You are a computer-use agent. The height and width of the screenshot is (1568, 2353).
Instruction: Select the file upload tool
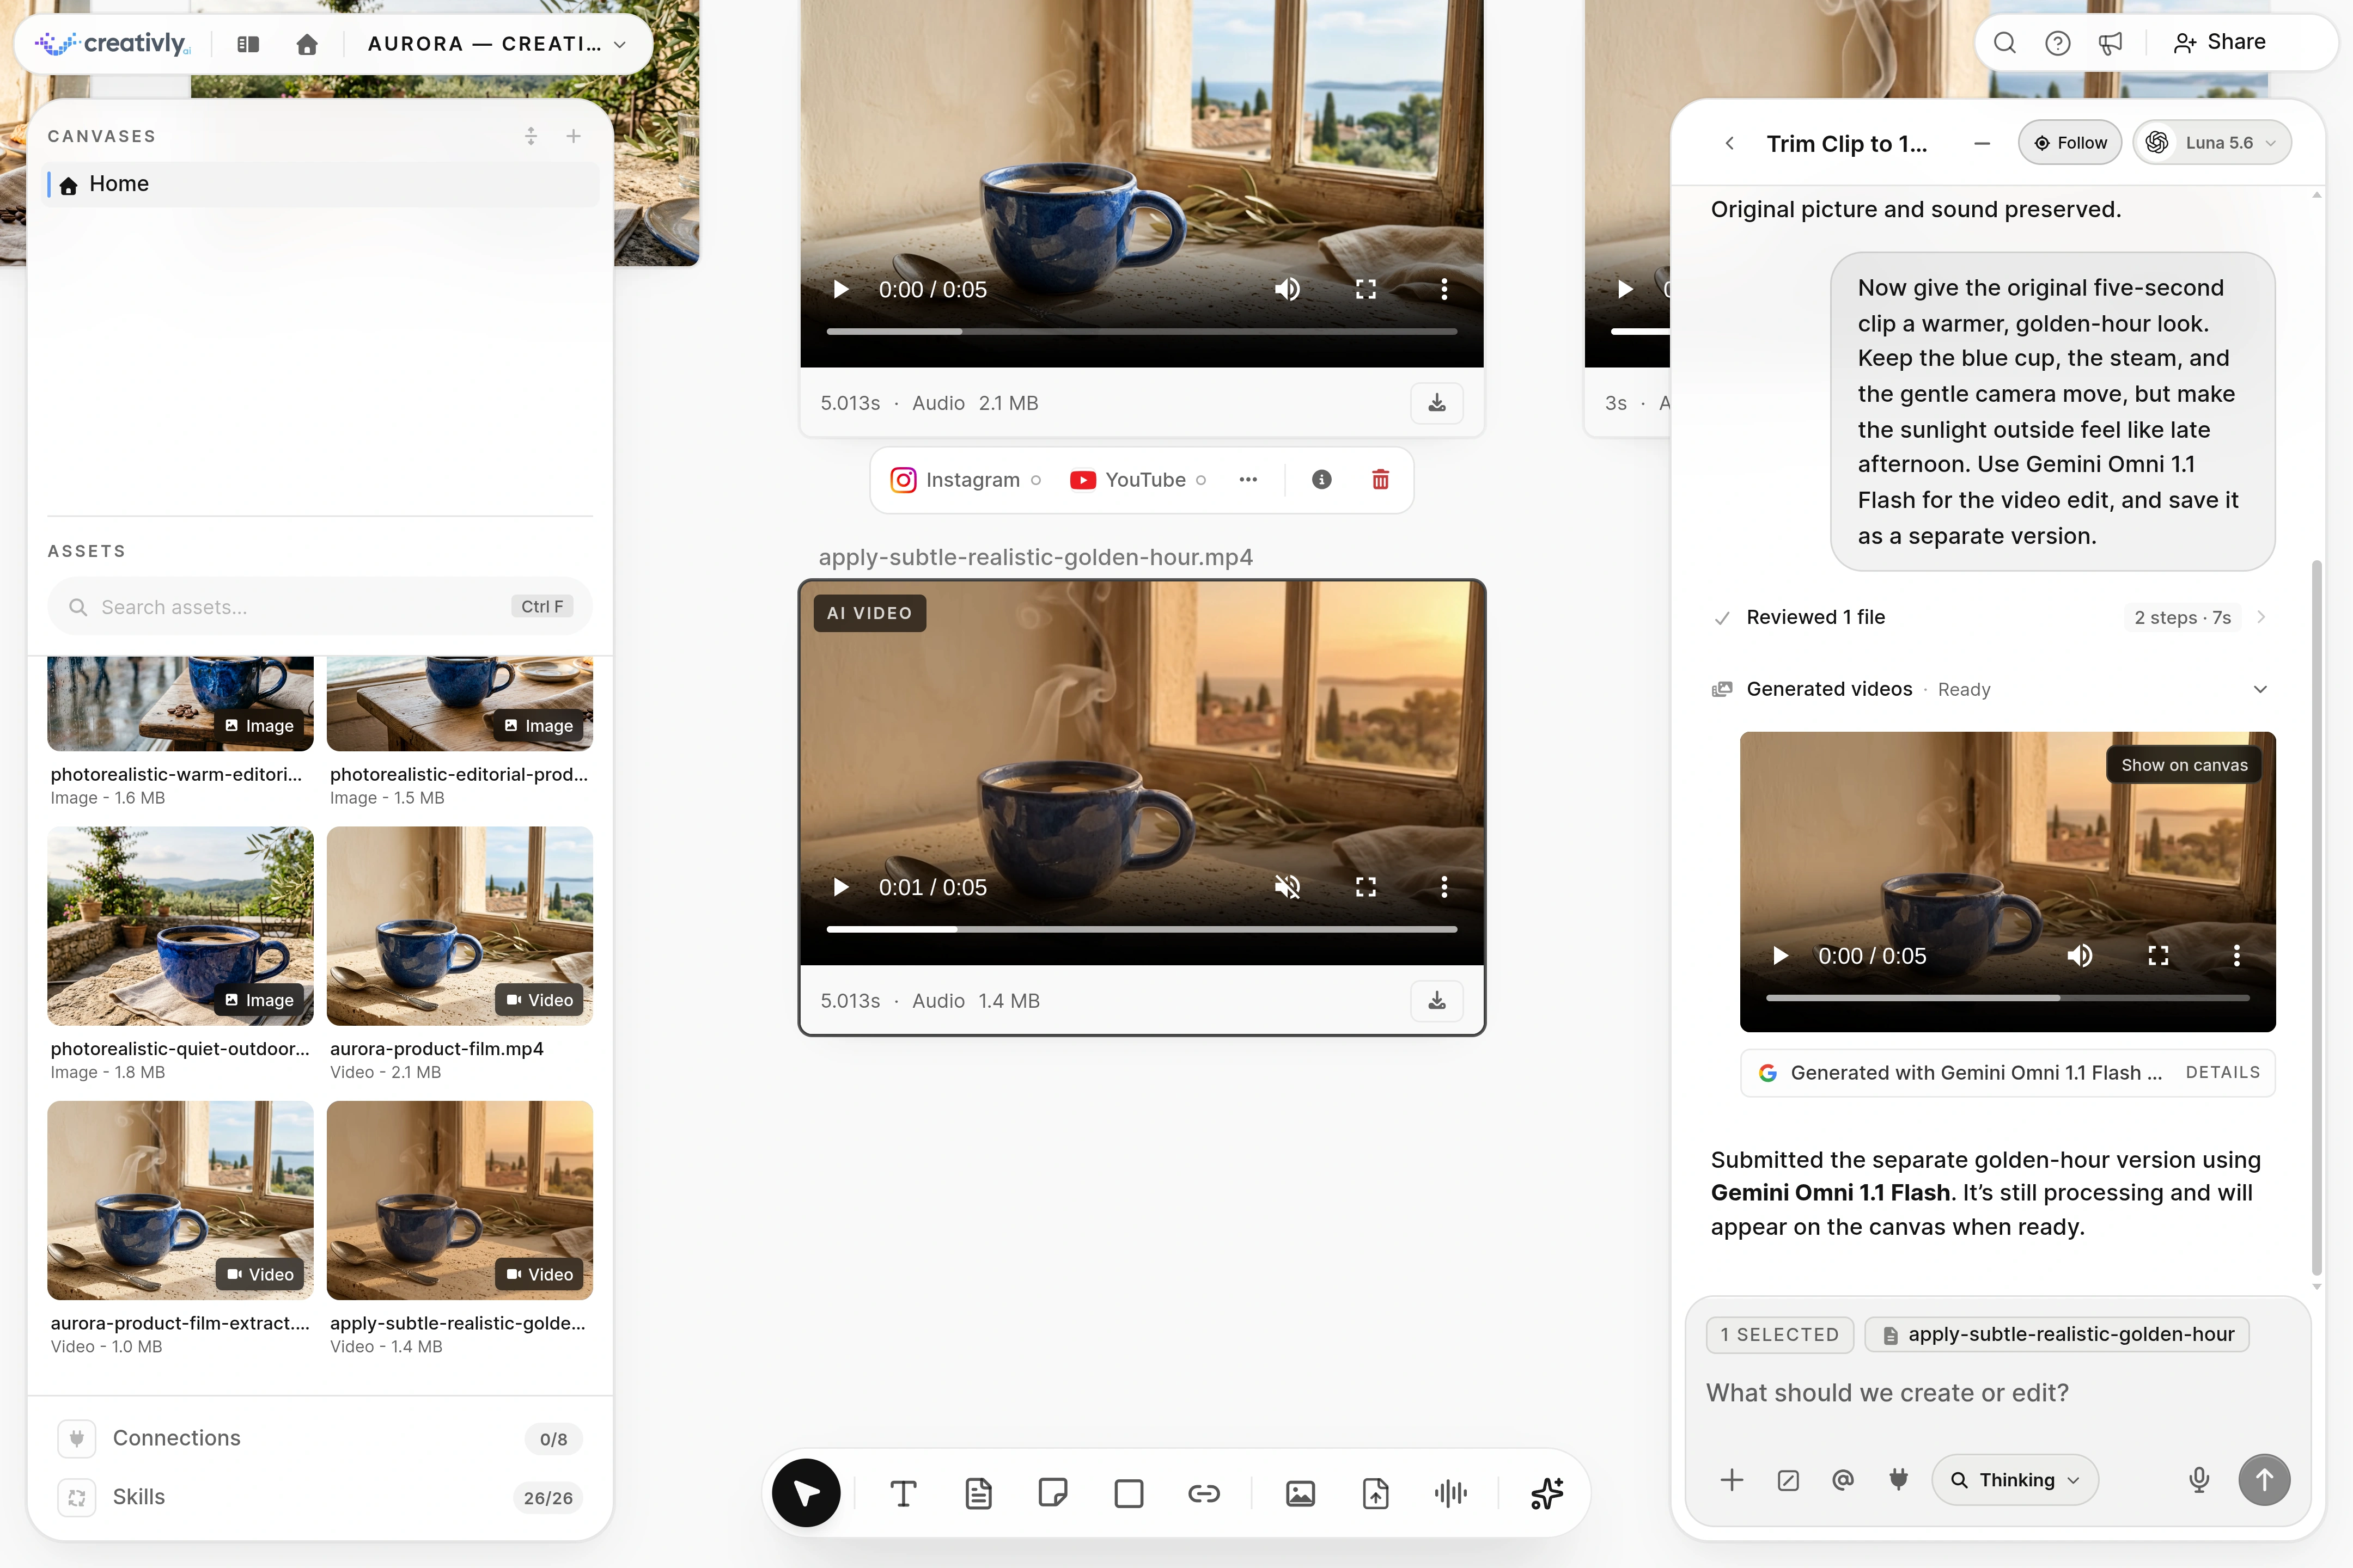coord(1376,1494)
